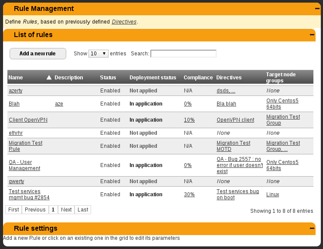Collapse the List of rules section
Screen dimensions: 323x249
(312, 34)
